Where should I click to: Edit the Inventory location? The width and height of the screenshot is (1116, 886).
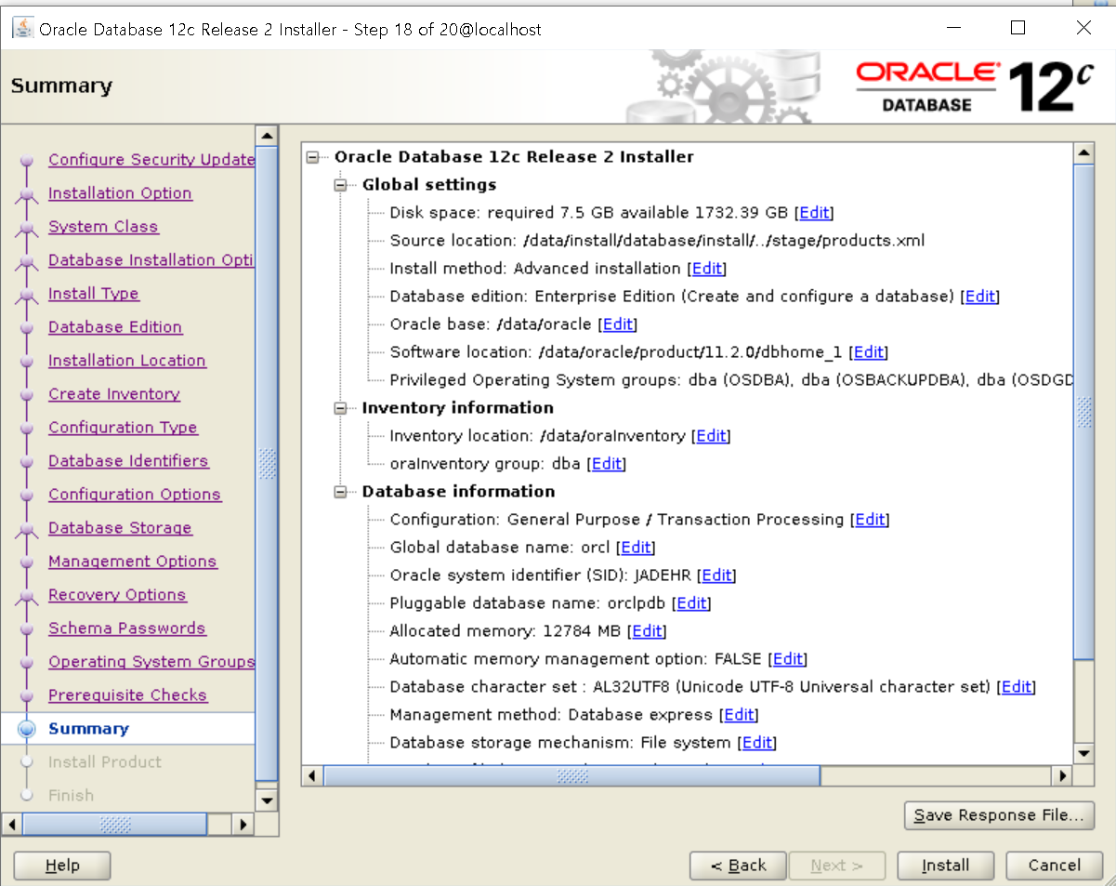coord(711,436)
